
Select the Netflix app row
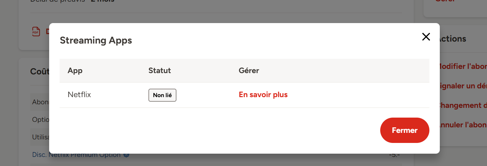pyautogui.click(x=79, y=95)
